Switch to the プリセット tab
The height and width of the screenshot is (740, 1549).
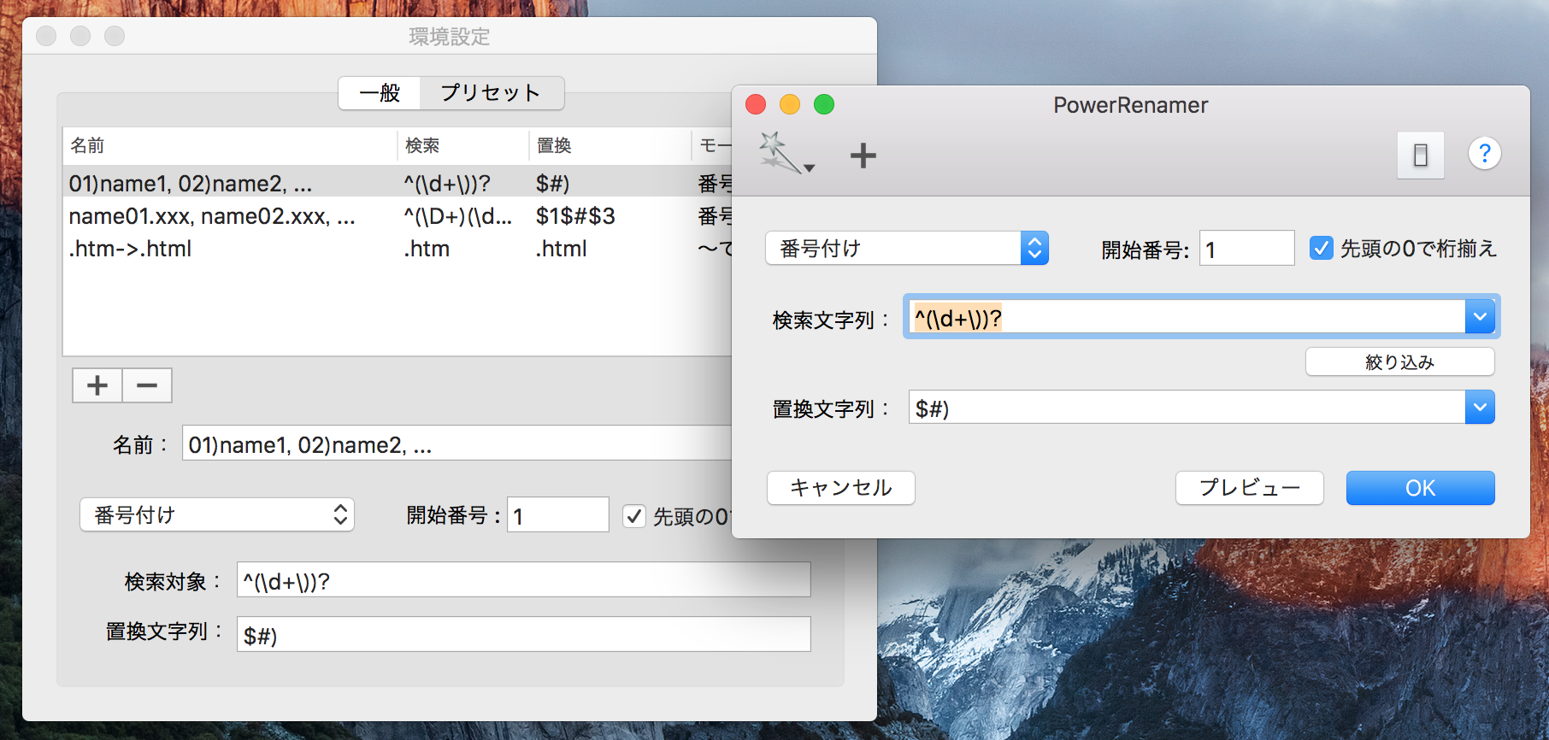pos(491,93)
